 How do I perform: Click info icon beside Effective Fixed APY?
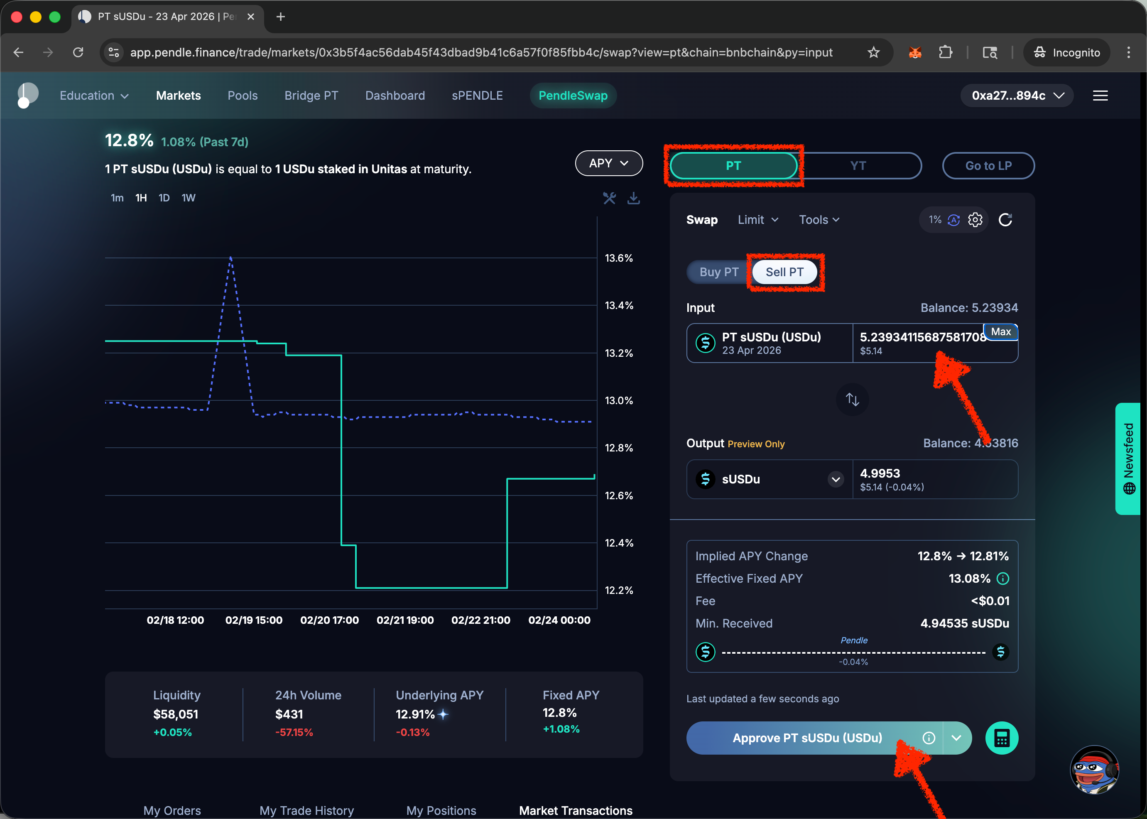pyautogui.click(x=1003, y=579)
